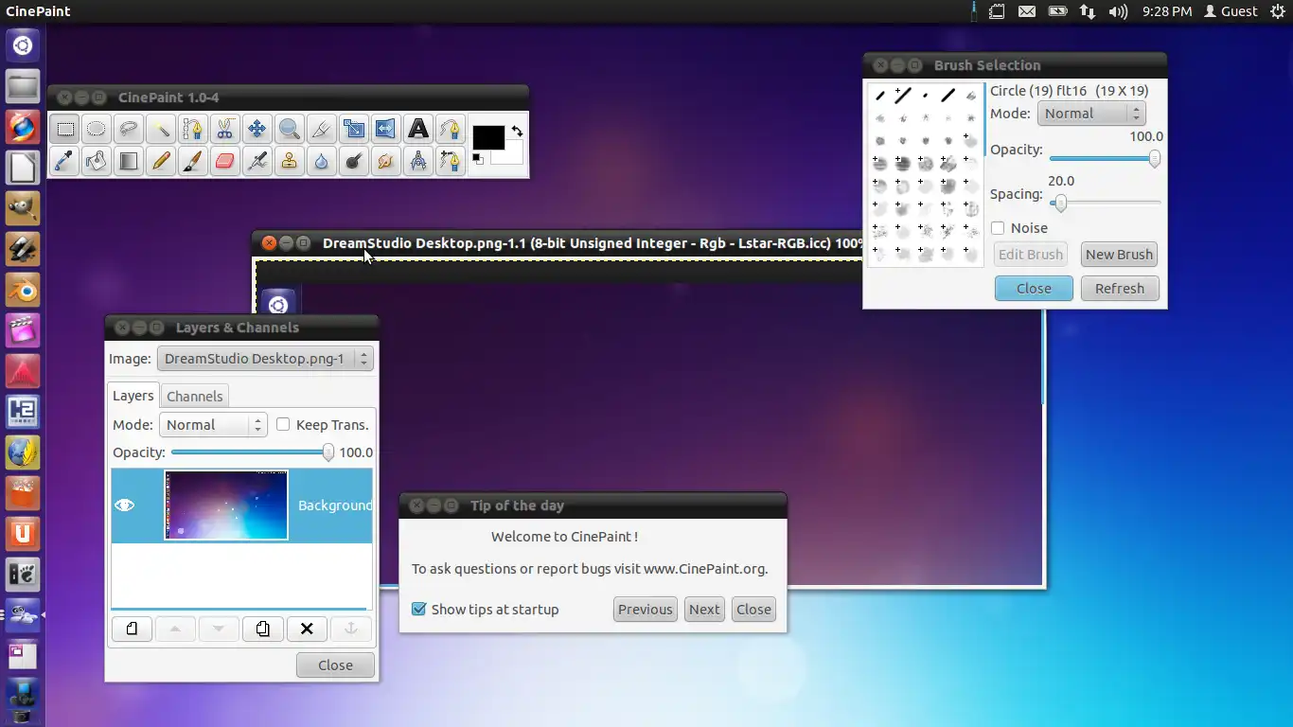Select the Clone stamp tool
The height and width of the screenshot is (727, 1293).
point(290,161)
